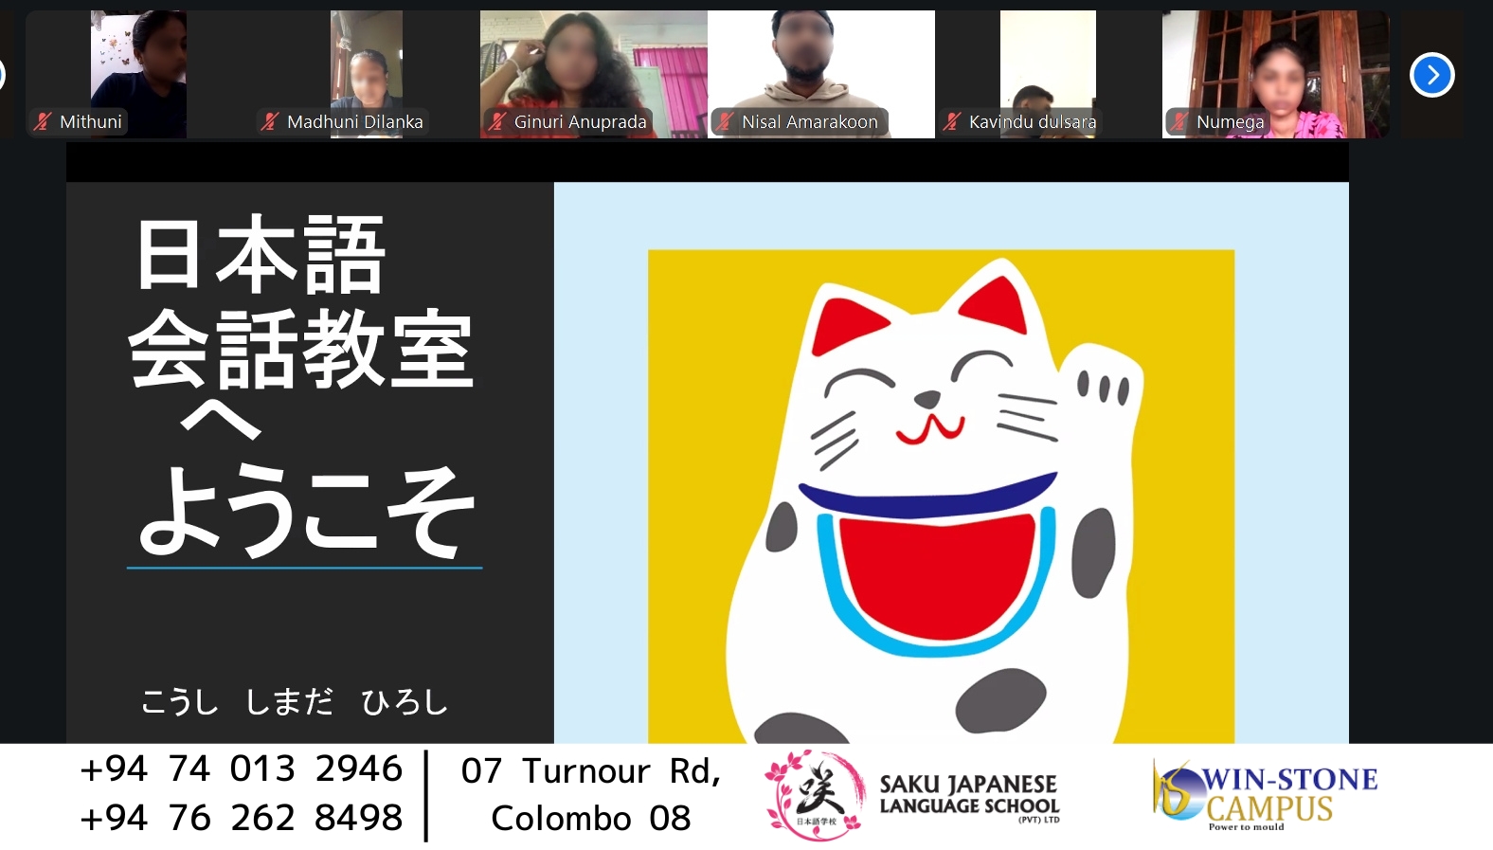1493x850 pixels.
Task: Click the muted microphone icon beside Mithuni
Action: coord(42,121)
